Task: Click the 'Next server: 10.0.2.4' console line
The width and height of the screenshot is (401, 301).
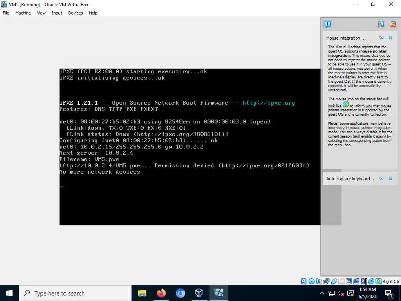Action: (96, 153)
